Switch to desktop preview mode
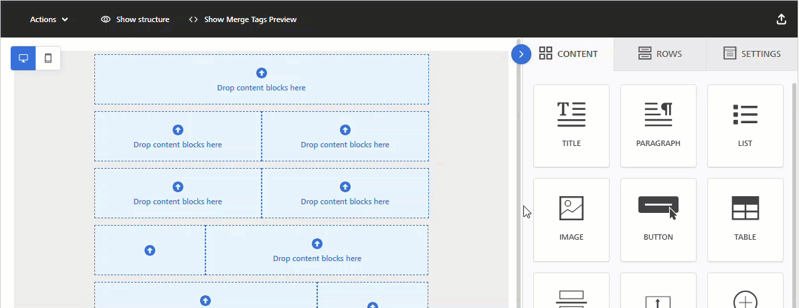The height and width of the screenshot is (308, 799). [x=23, y=58]
